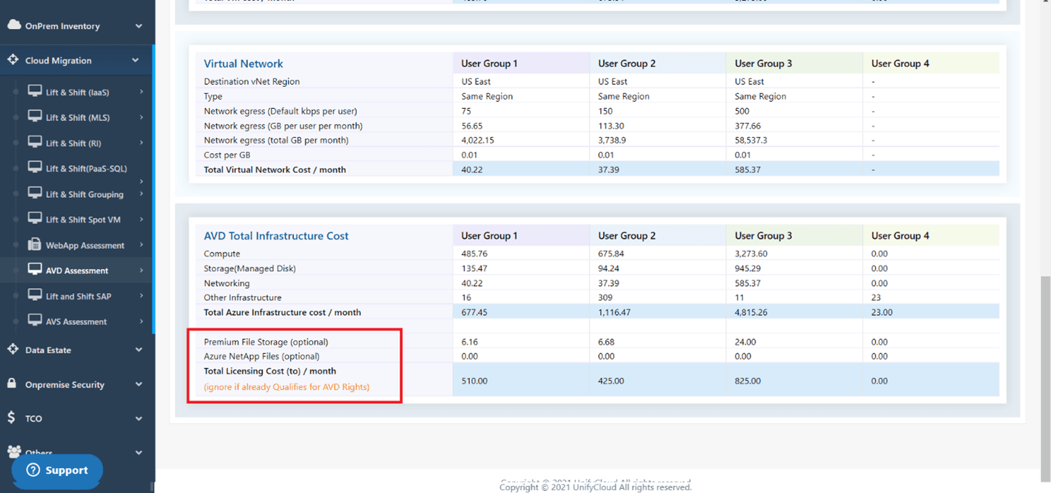Expand the TCO section chevron
The image size is (1051, 493).
click(x=139, y=419)
